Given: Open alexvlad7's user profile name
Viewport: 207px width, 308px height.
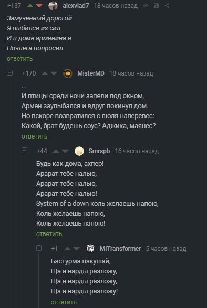Looking at the screenshot, I should [x=76, y=6].
